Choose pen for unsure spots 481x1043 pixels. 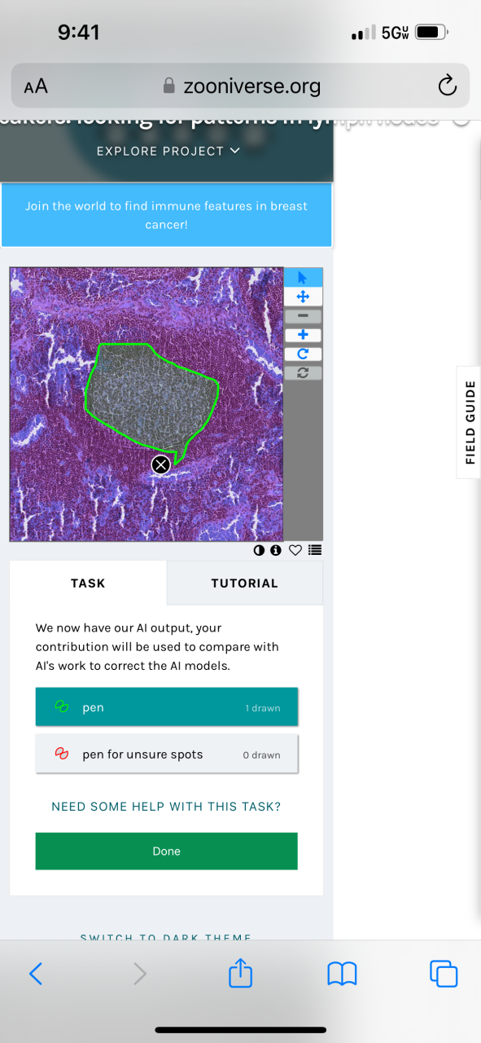pyautogui.click(x=167, y=755)
